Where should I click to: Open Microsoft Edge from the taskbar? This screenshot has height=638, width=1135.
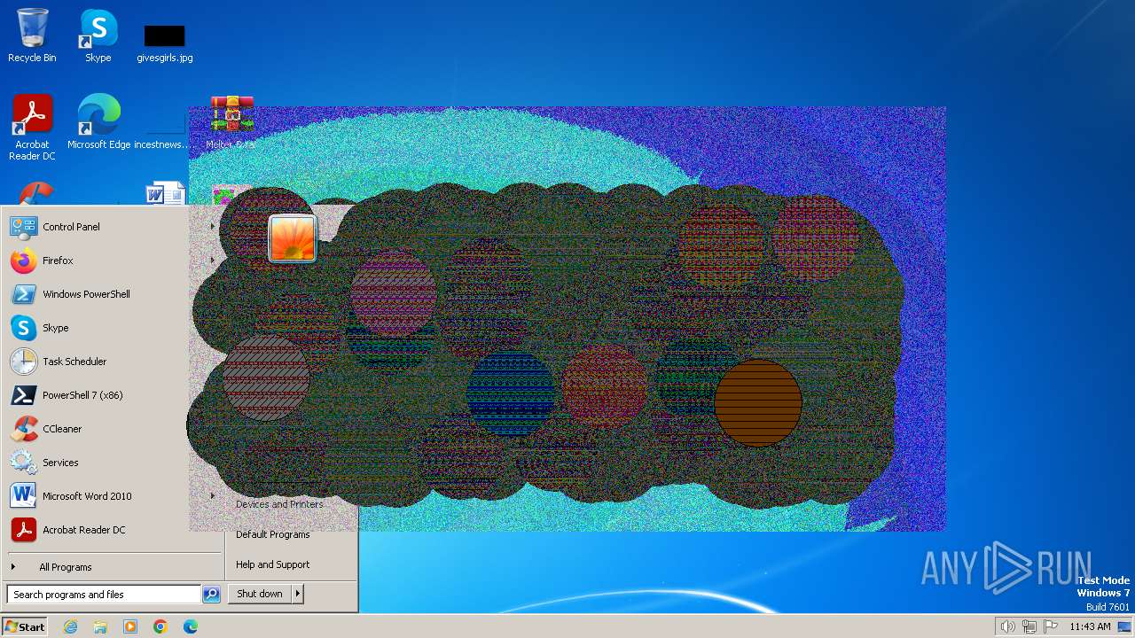[x=191, y=626]
